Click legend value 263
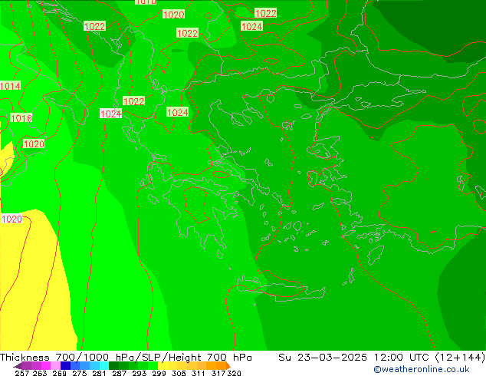Screen dimensions: 486x376 click(x=40, y=373)
